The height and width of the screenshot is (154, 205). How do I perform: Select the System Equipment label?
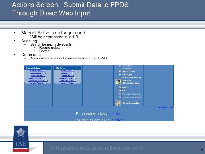tap(132, 97)
